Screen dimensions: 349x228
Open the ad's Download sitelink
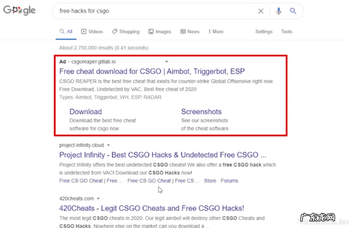[86, 112]
